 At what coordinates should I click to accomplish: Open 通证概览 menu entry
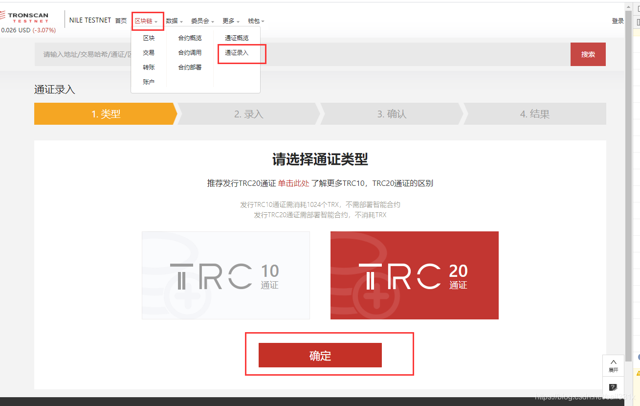237,38
